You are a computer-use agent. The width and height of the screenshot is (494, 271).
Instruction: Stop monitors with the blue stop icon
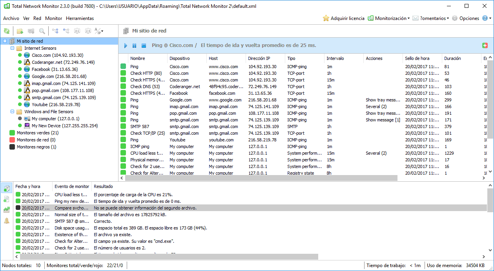click(x=144, y=46)
